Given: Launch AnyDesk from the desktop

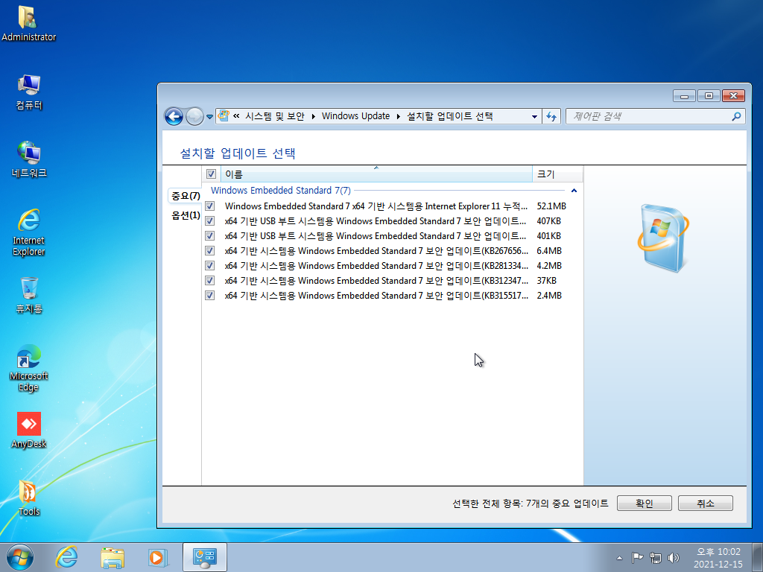Looking at the screenshot, I should (29, 430).
